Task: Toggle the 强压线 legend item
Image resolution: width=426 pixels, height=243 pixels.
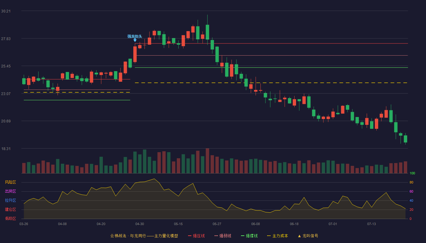Action: coord(196,236)
